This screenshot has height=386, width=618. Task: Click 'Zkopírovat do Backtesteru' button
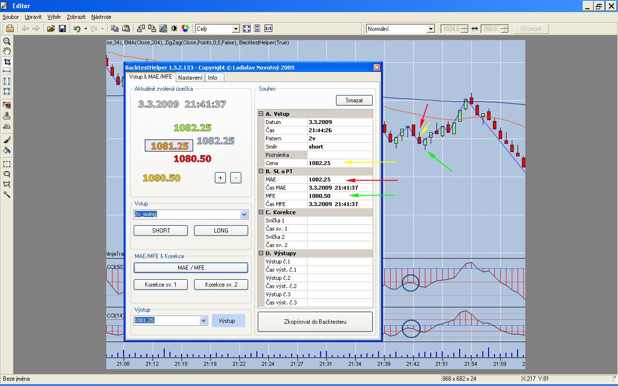[315, 322]
